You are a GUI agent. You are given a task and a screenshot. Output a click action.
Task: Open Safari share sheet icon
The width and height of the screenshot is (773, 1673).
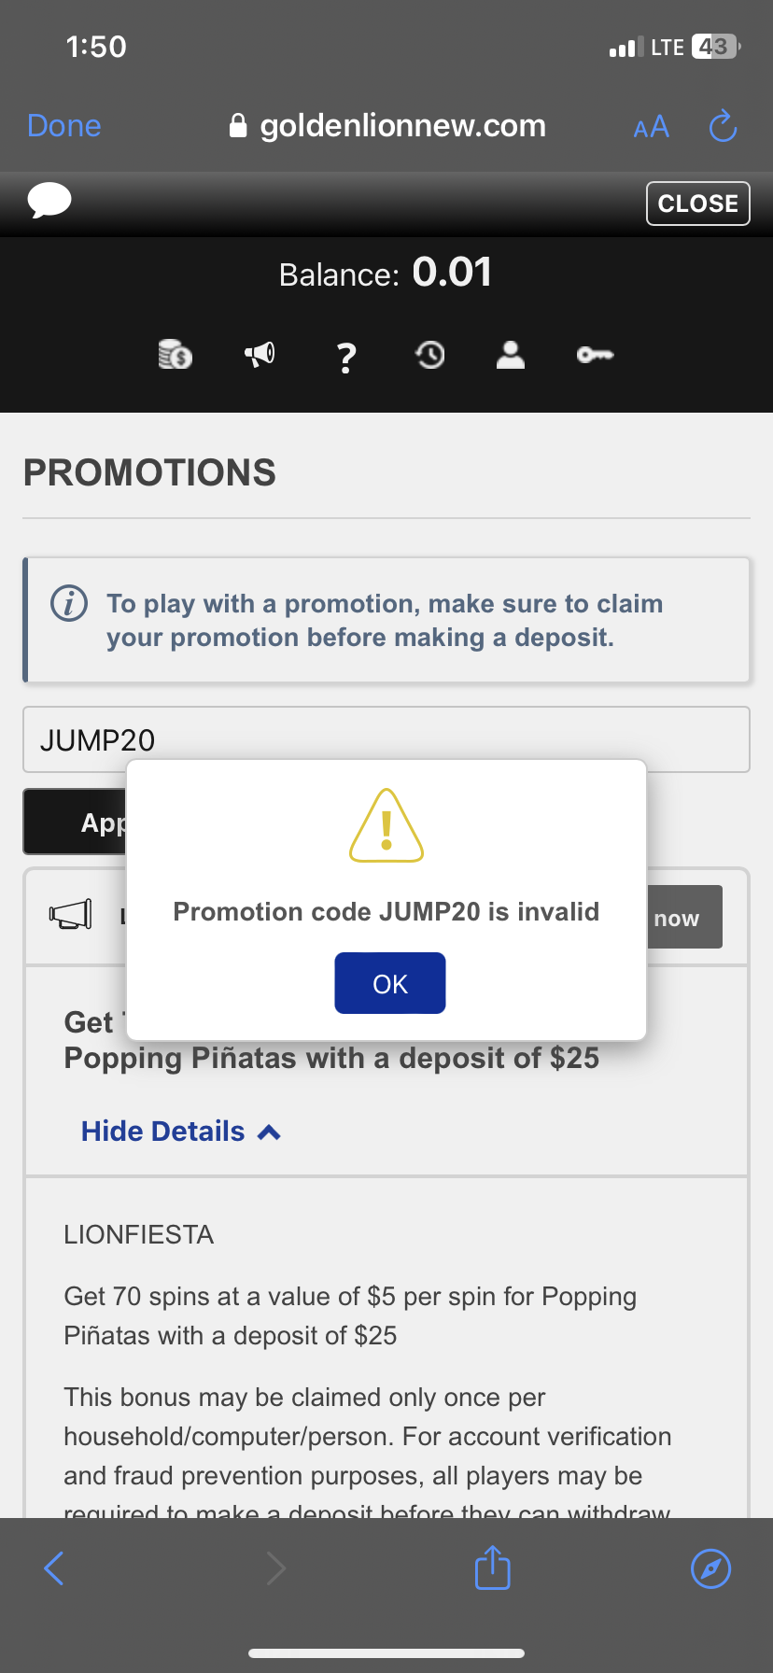point(492,1568)
